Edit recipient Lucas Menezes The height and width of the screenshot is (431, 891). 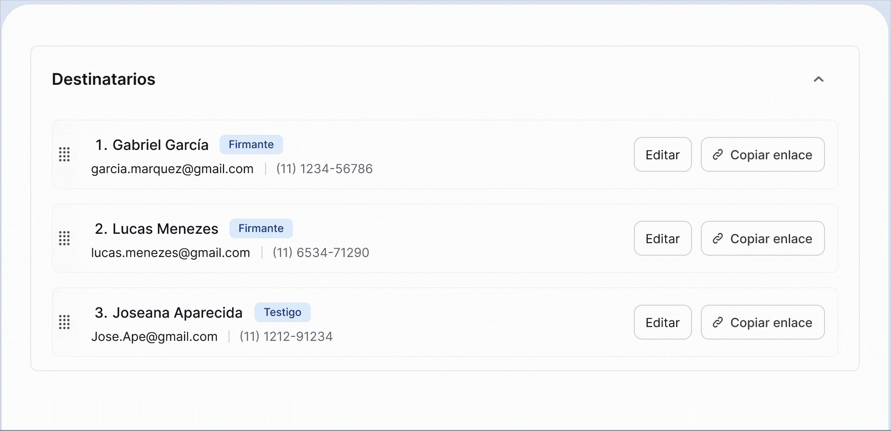pyautogui.click(x=662, y=238)
